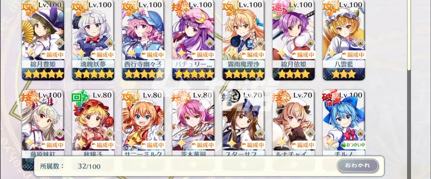Select the 八雲藍 character card

point(344,40)
